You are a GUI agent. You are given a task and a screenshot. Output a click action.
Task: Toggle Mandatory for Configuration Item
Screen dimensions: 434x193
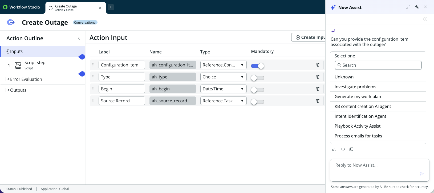[x=258, y=66]
